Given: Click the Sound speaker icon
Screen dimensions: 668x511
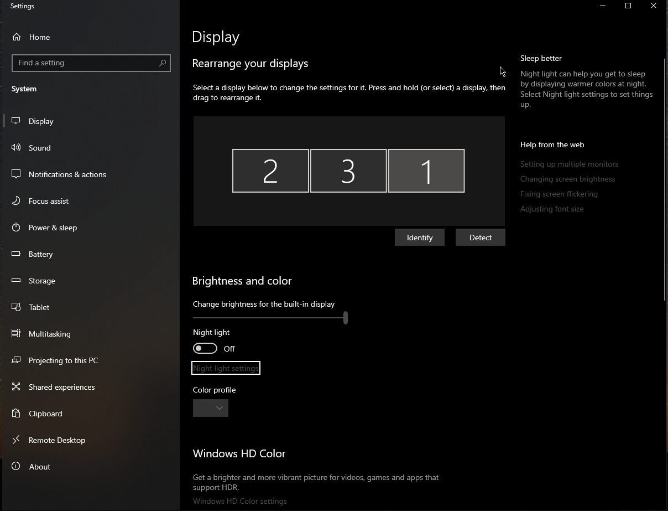Looking at the screenshot, I should [x=17, y=148].
